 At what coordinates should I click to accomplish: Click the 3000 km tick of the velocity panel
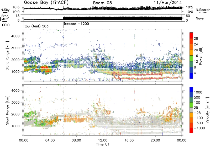15,102
